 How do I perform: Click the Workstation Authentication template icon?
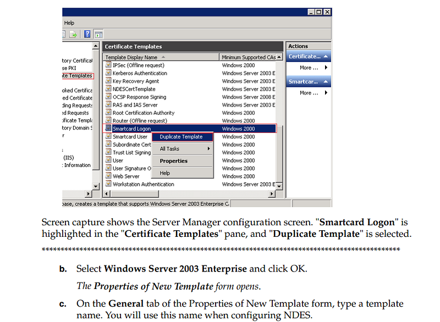click(x=108, y=184)
